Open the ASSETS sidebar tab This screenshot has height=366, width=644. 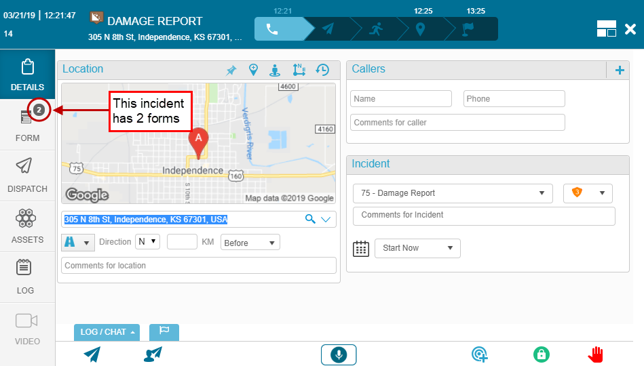point(28,226)
